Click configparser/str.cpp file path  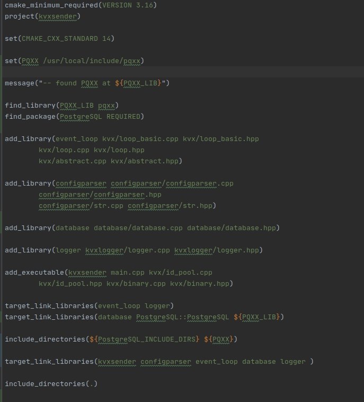(x=81, y=206)
